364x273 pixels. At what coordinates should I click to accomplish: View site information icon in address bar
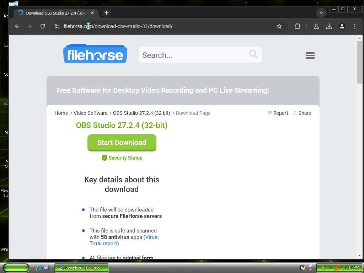(x=57, y=26)
